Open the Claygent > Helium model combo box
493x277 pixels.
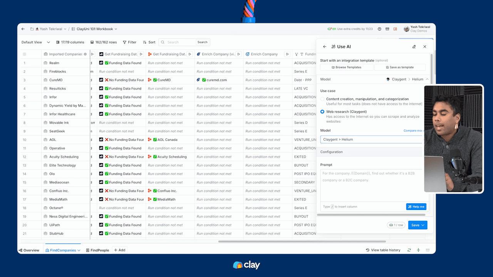point(372,139)
